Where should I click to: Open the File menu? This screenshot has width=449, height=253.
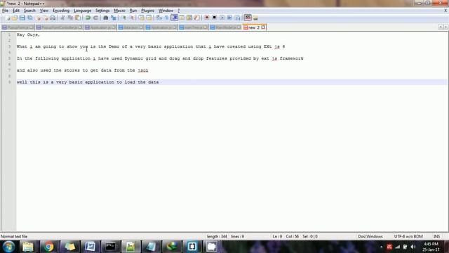pos(5,11)
